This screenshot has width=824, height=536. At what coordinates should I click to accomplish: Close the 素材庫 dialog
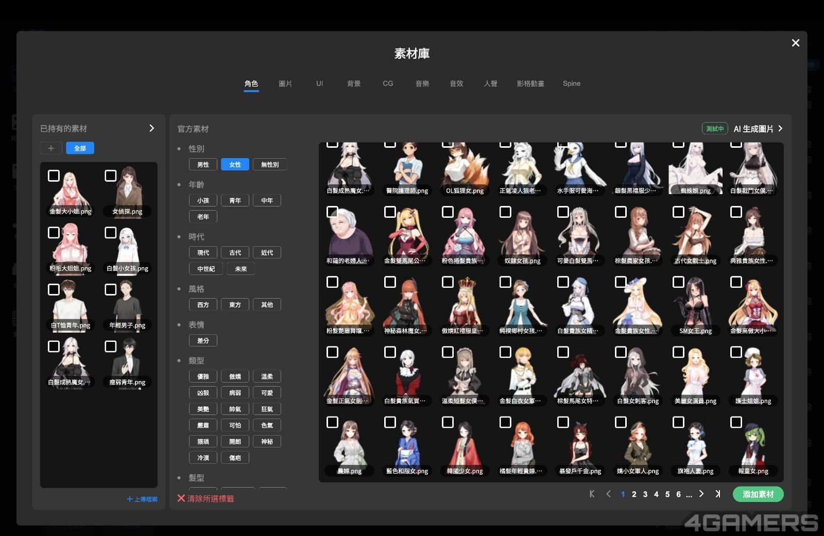pos(795,43)
